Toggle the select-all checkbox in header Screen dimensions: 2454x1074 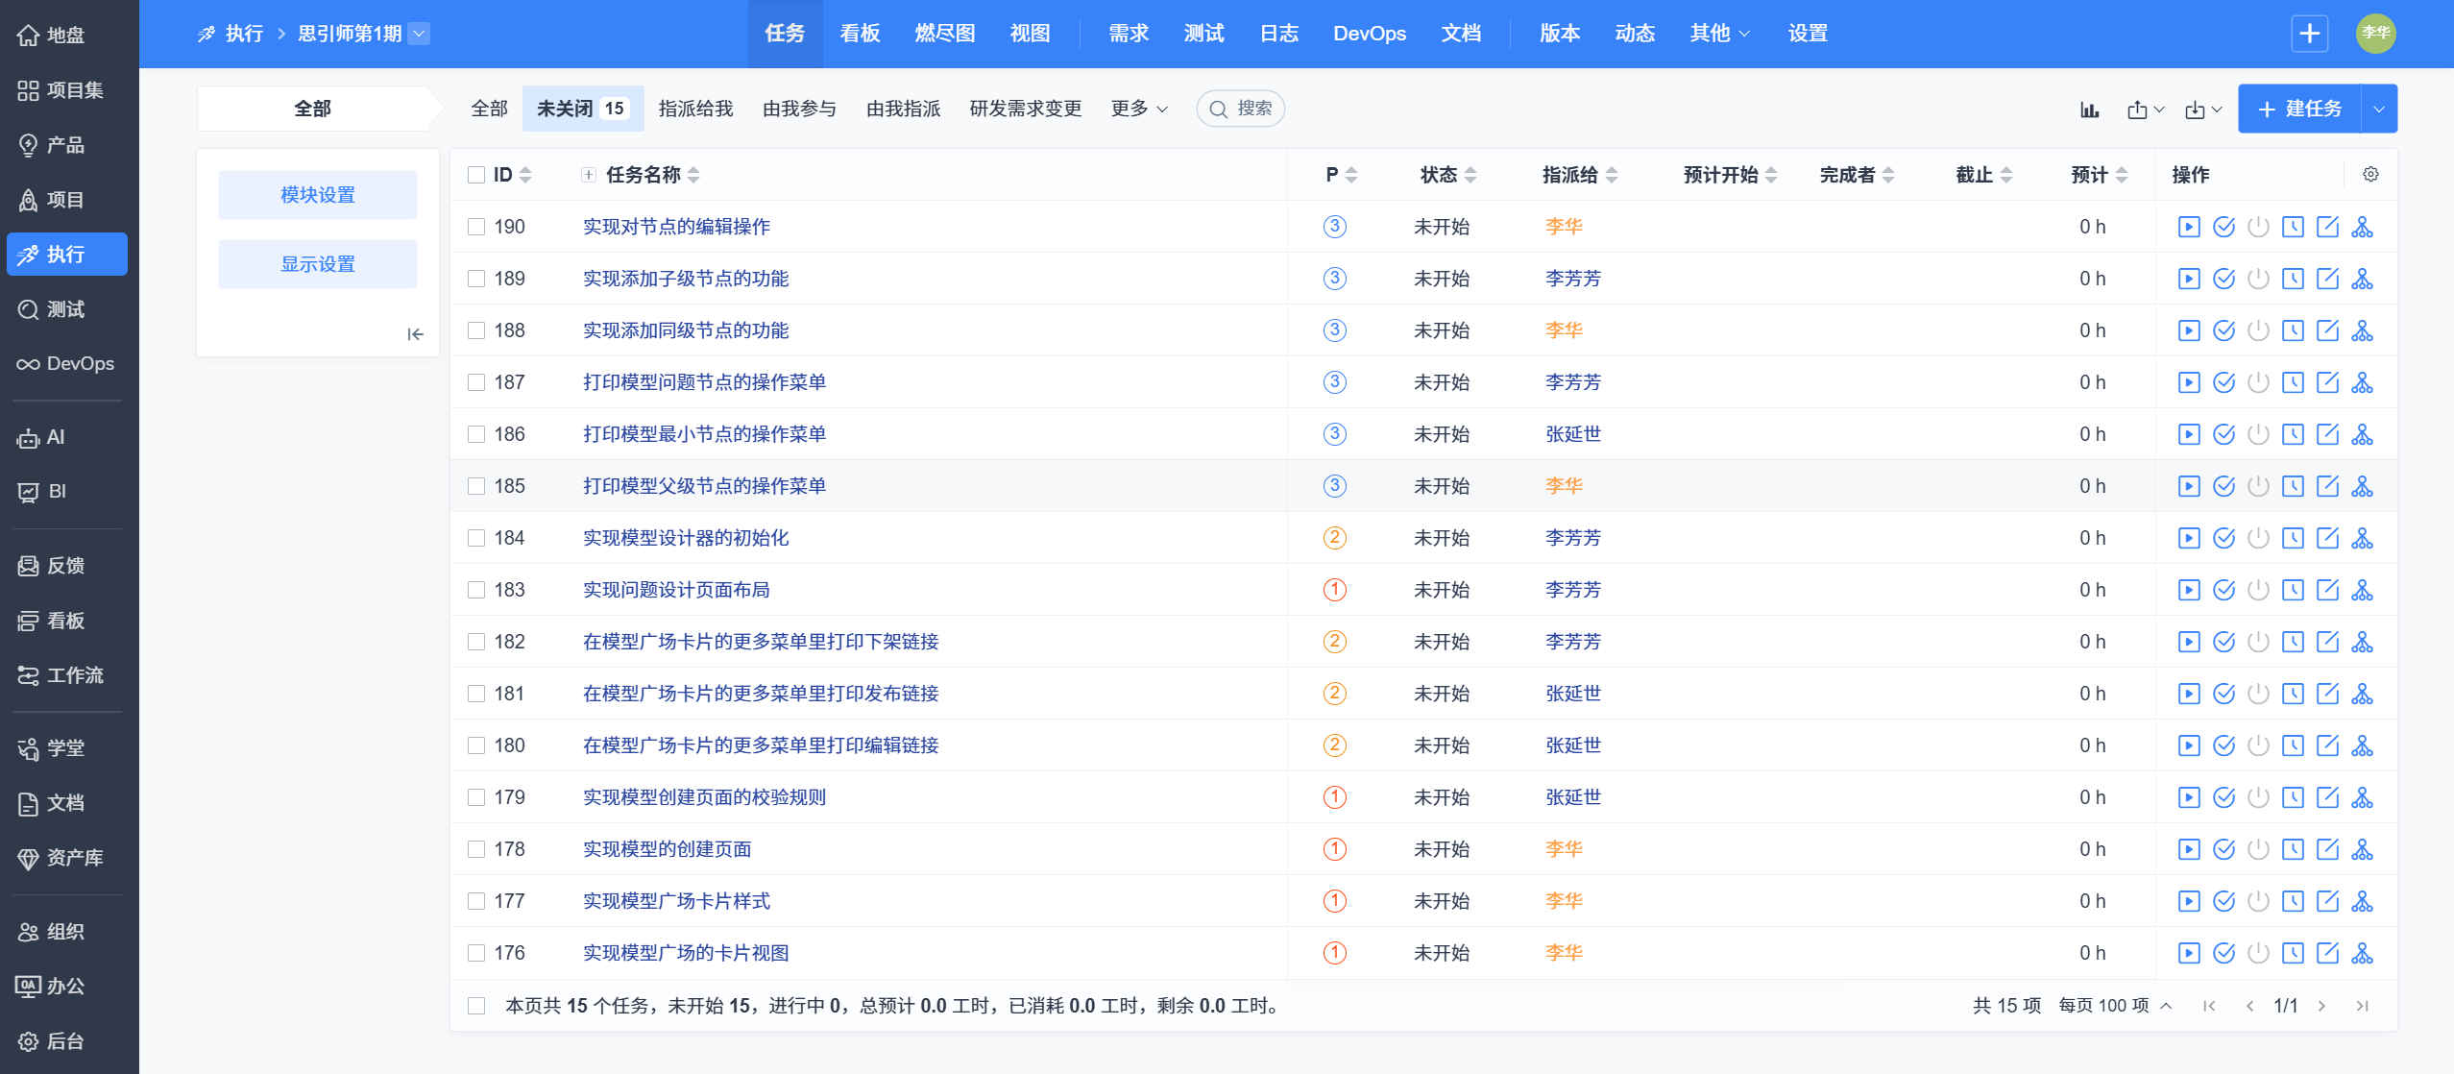476,175
